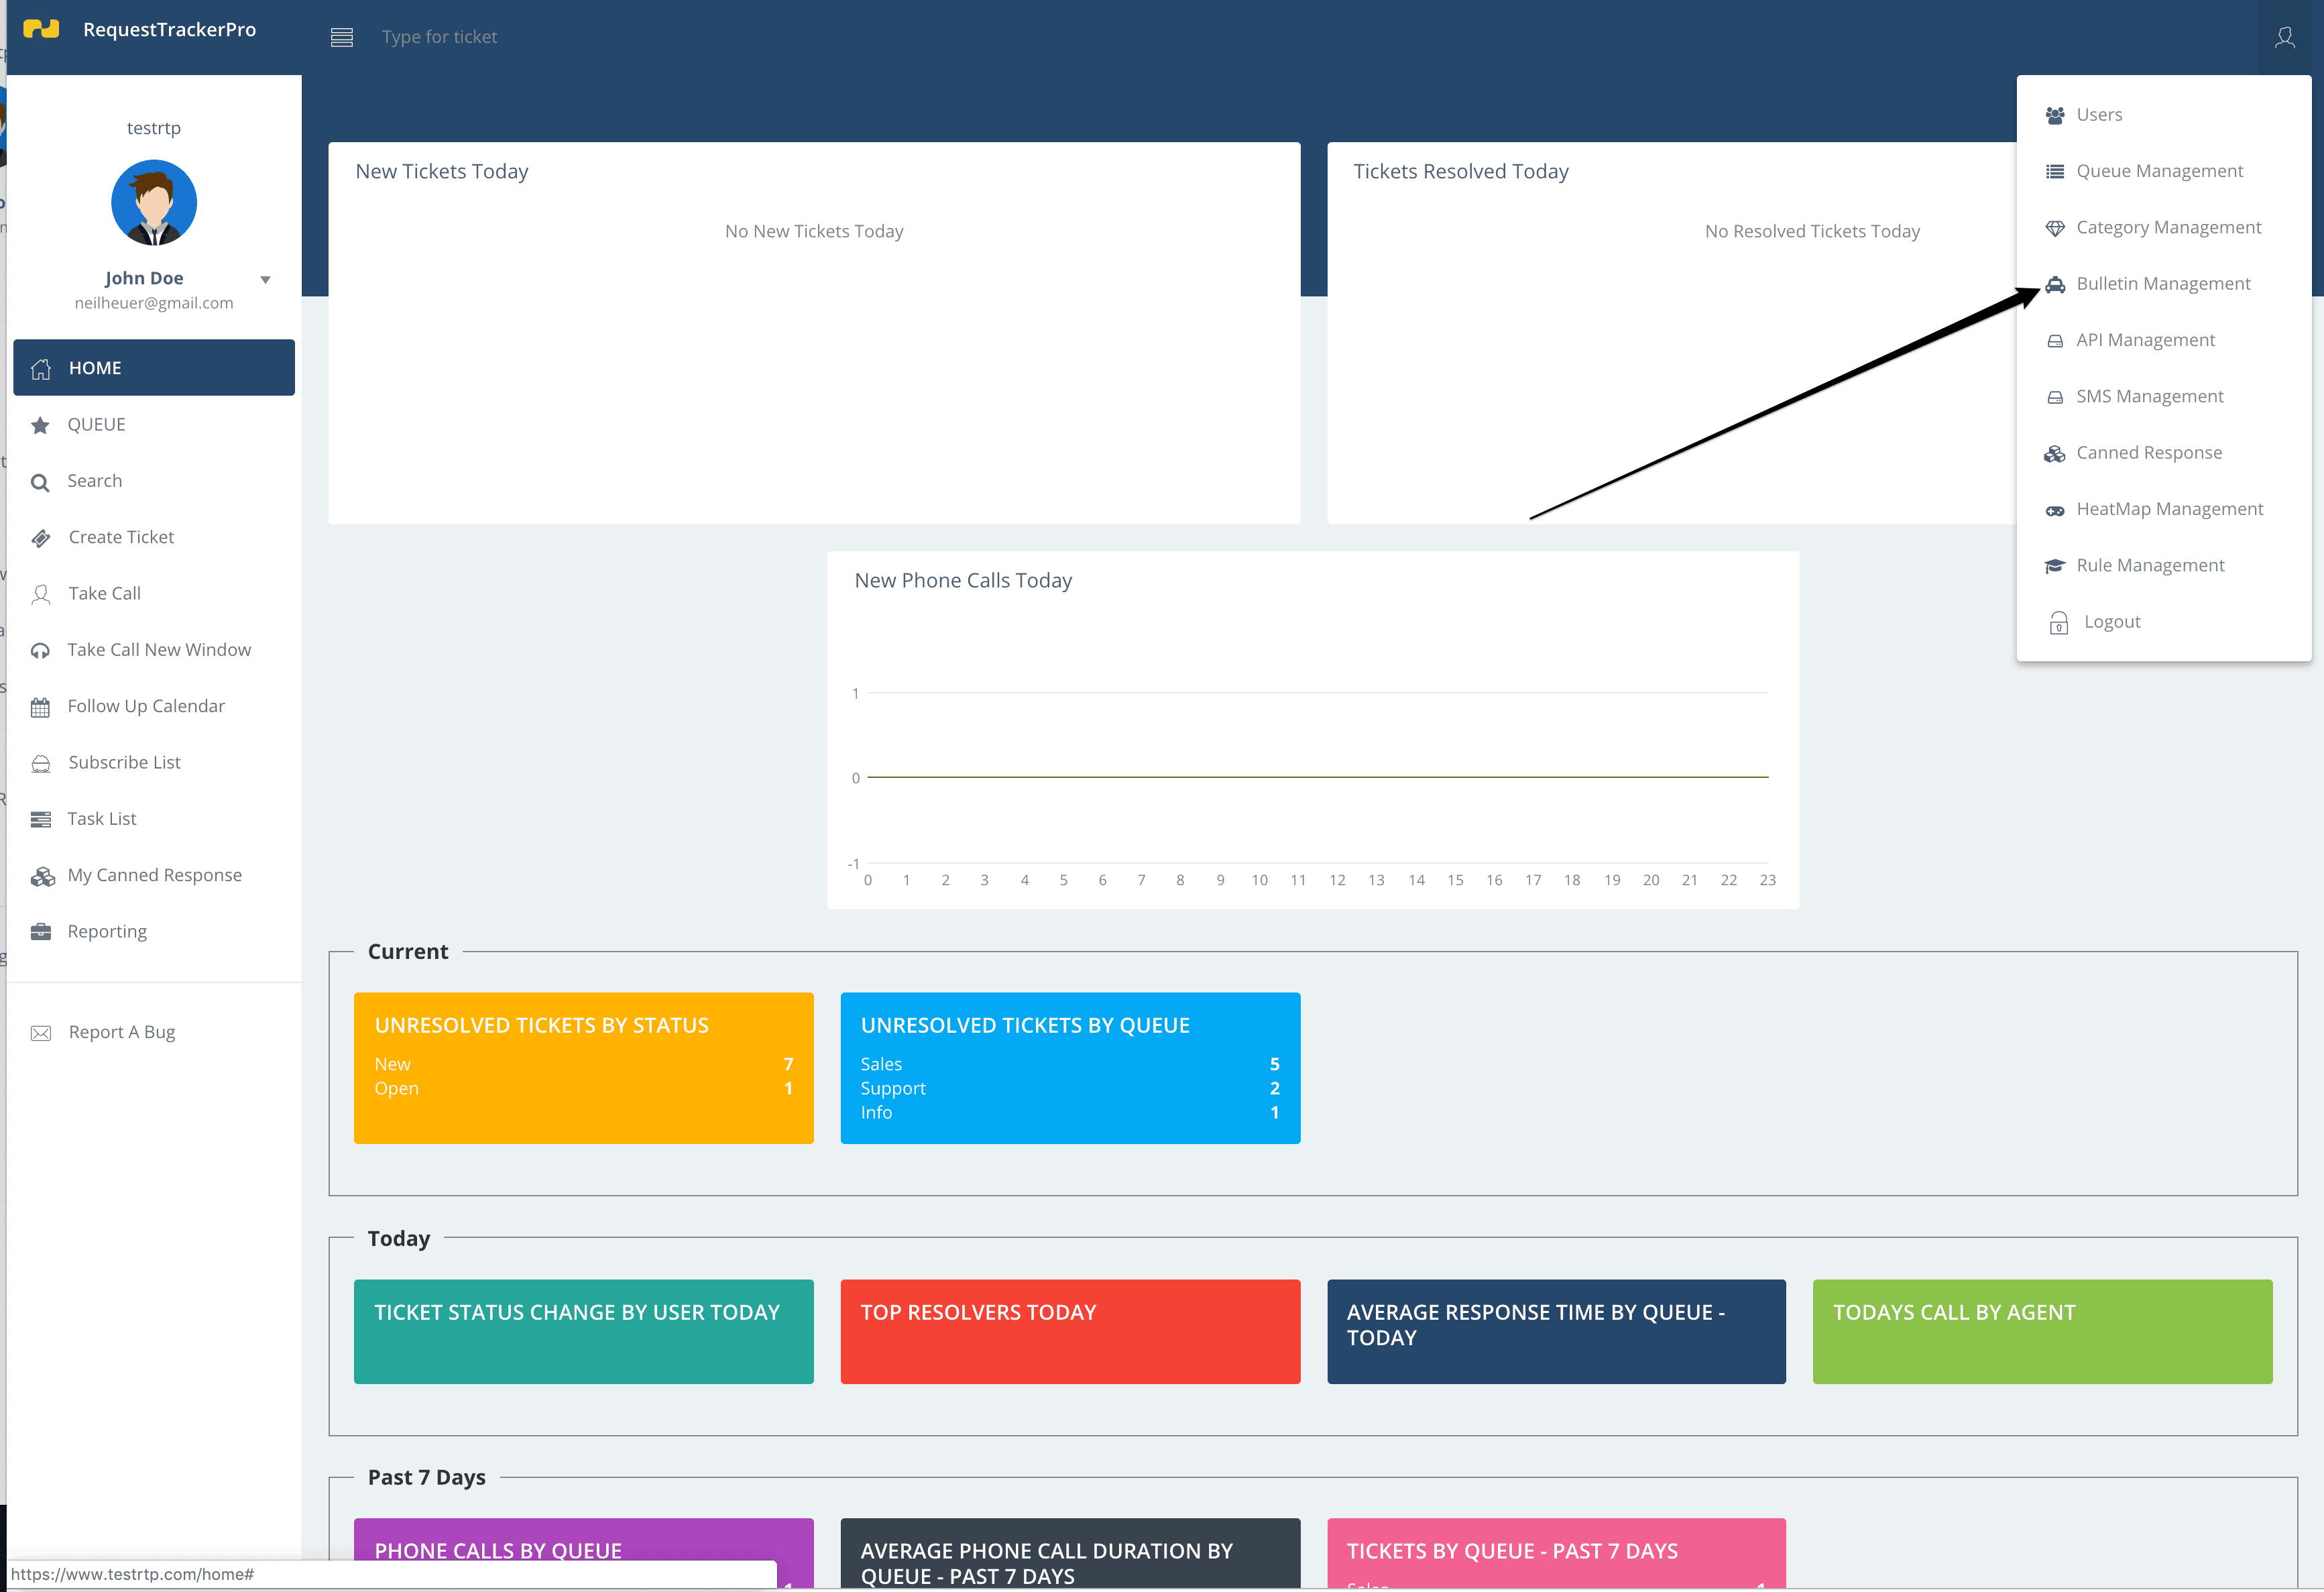The height and width of the screenshot is (1592, 2324).
Task: Open the TOP RESOLVERS TODAY report tile
Action: [1070, 1331]
